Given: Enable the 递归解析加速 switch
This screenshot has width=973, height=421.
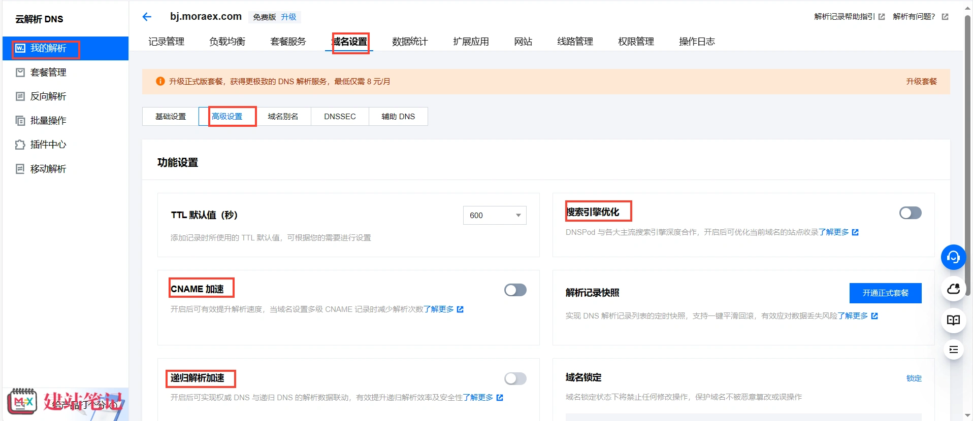Looking at the screenshot, I should (515, 379).
